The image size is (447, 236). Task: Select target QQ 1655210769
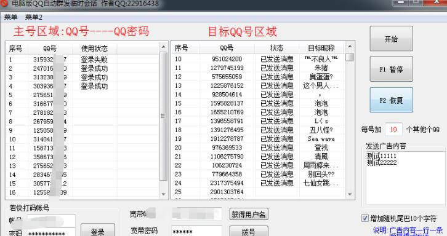227,112
